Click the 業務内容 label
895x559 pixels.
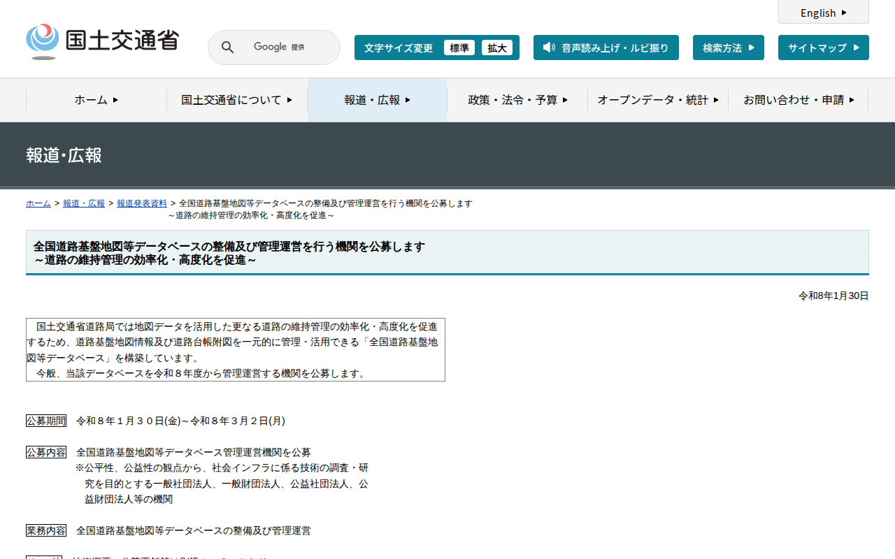46,530
